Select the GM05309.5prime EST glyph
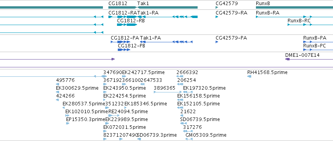Image resolution: width=333 pixels, height=141 pixels. 189,139
